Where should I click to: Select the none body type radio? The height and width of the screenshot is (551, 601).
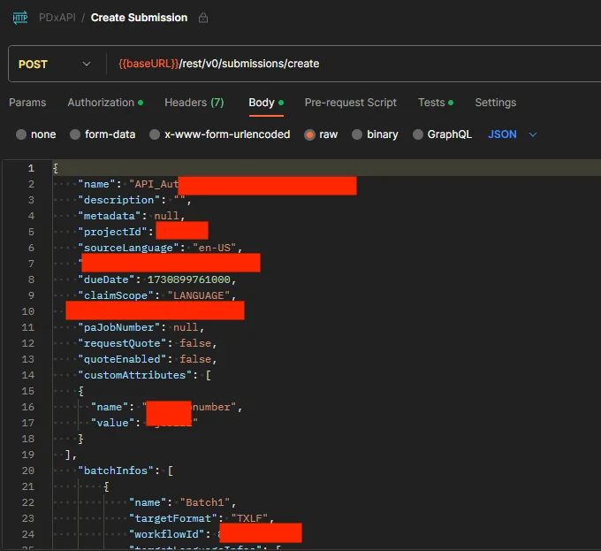(21, 134)
